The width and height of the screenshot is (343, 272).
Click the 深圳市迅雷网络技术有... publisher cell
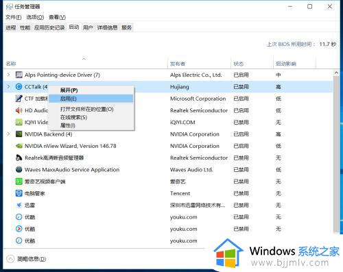tap(198, 206)
